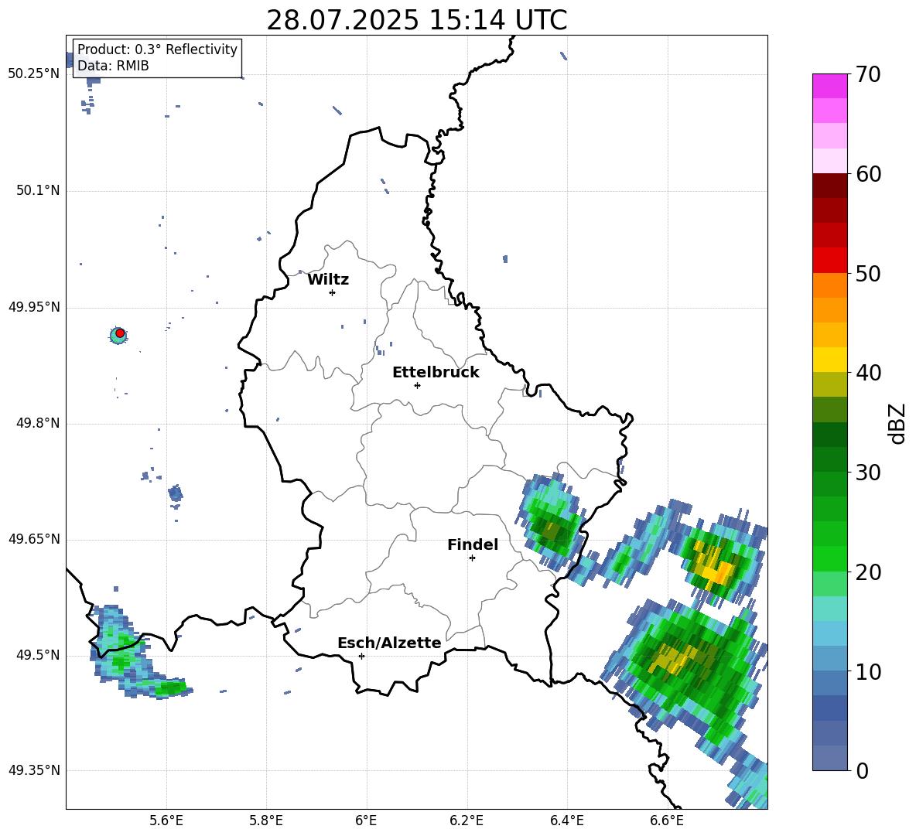The width and height of the screenshot is (916, 836).
Task: Click the 50.25°N latitude label
Action: click(34, 74)
